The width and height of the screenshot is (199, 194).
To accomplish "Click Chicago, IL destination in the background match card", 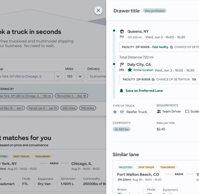I will tap(81, 164).
